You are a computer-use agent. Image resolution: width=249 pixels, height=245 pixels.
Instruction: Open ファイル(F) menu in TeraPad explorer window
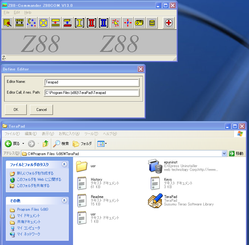pyautogui.click(x=12, y=134)
